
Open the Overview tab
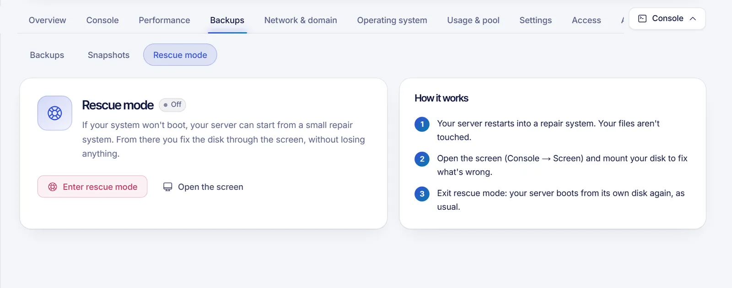[47, 20]
